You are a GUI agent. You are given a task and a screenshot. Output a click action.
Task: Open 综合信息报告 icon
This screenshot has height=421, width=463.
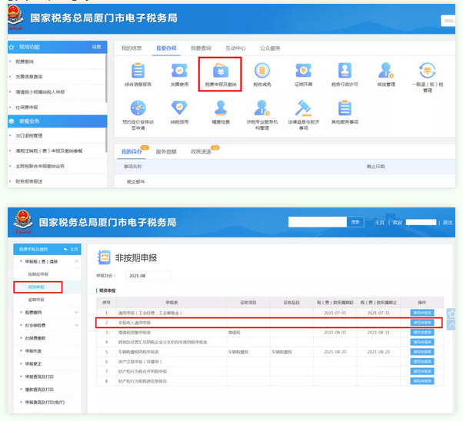point(138,72)
